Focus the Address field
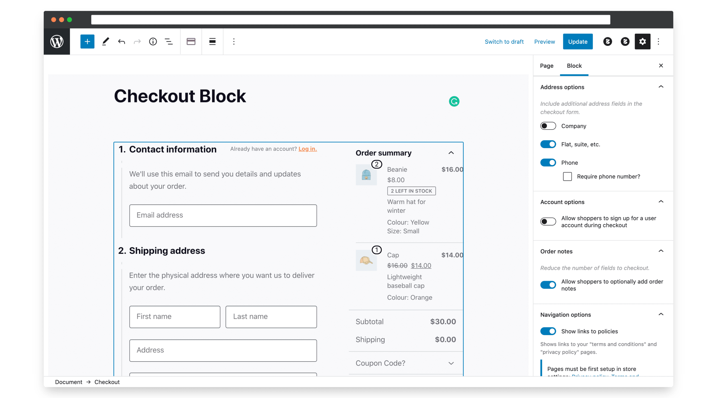 tap(223, 350)
